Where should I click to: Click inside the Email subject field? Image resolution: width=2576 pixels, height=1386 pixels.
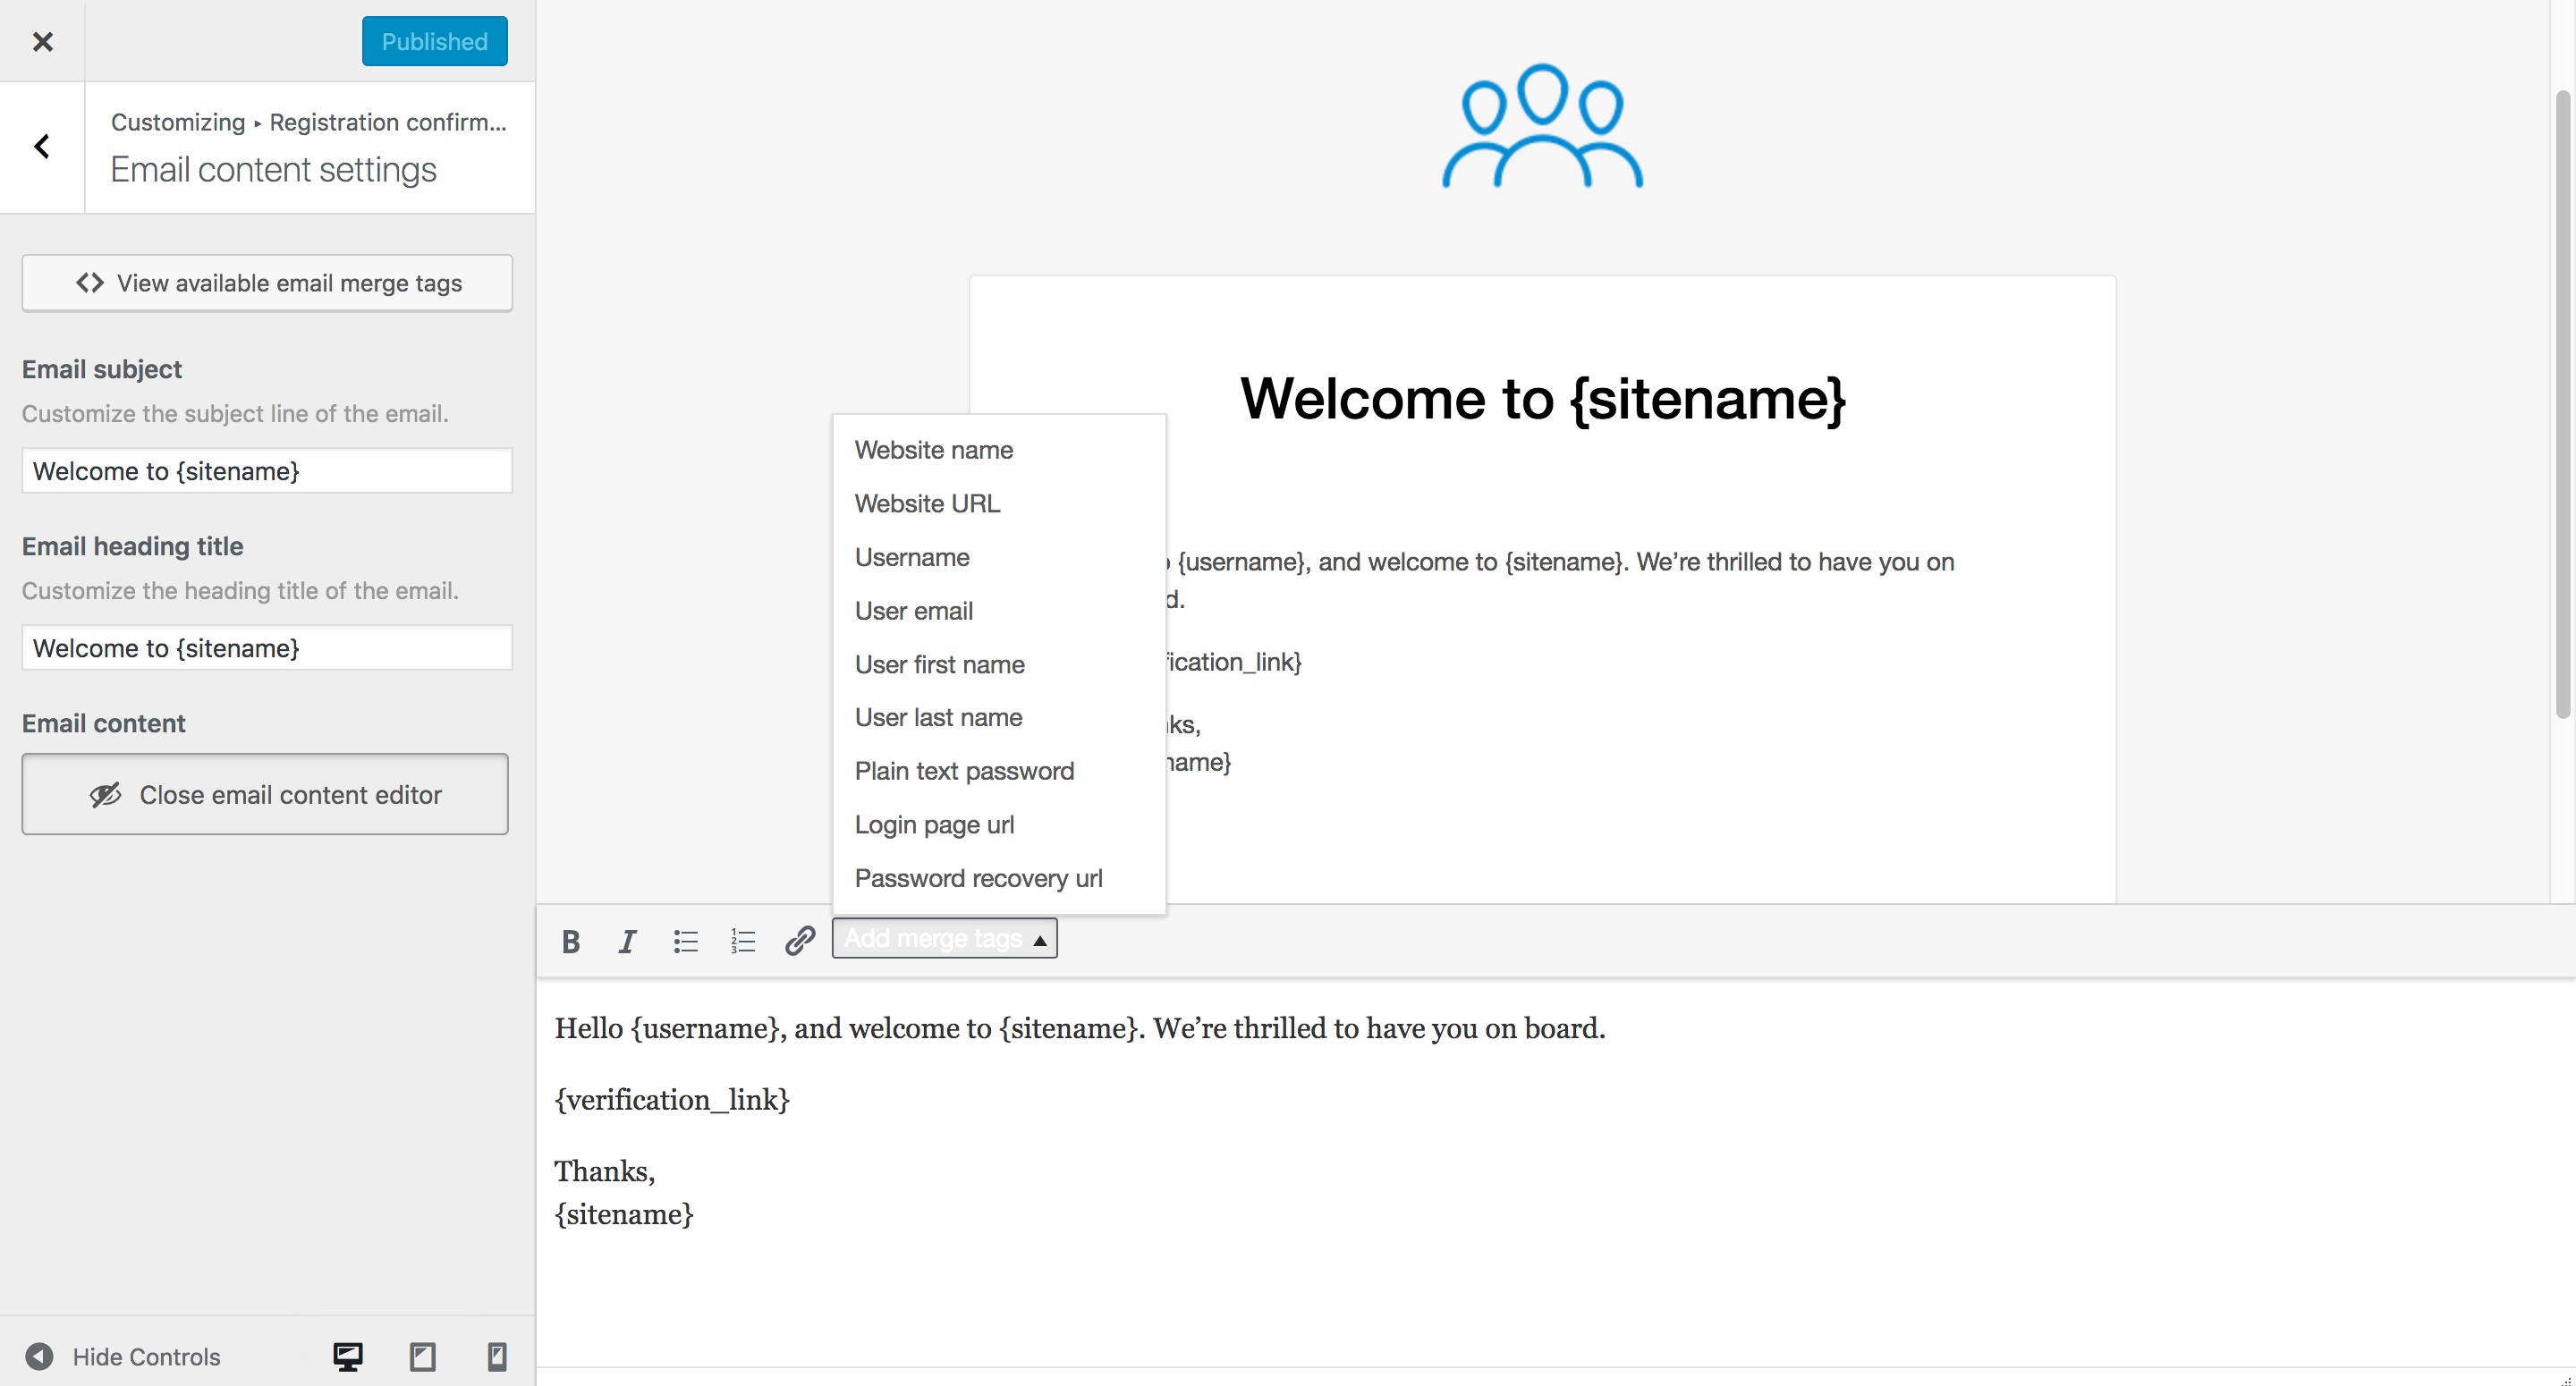[x=266, y=471]
